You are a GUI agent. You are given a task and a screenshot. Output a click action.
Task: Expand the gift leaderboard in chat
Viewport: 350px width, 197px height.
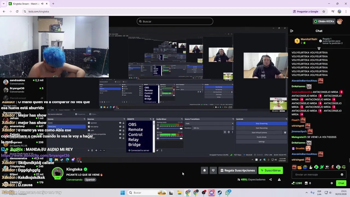(x=319, y=48)
